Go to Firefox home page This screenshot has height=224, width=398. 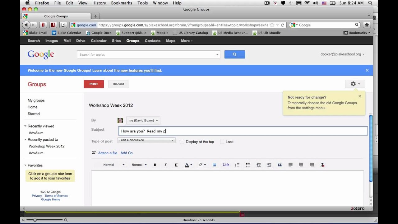[367, 25]
